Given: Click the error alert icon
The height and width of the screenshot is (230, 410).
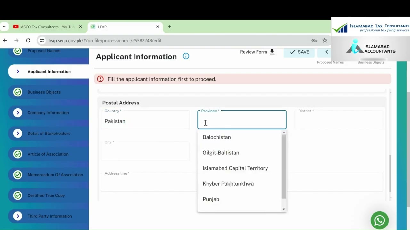Looking at the screenshot, I should click(100, 79).
